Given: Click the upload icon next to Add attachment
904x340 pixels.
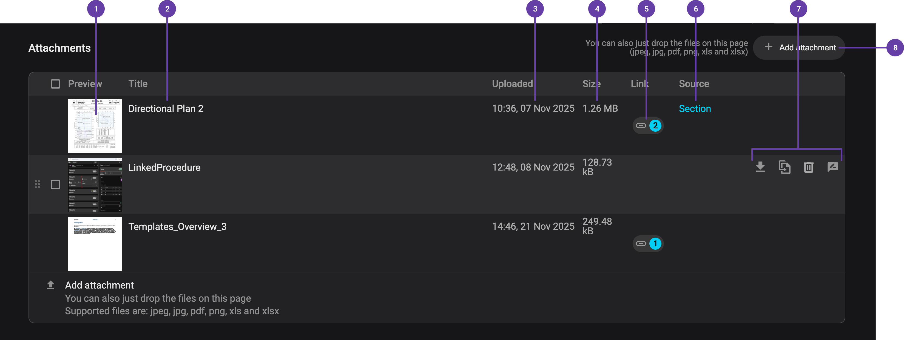Looking at the screenshot, I should tap(51, 285).
